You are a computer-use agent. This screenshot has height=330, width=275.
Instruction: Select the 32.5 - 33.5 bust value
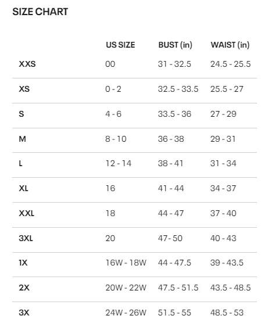[178, 89]
